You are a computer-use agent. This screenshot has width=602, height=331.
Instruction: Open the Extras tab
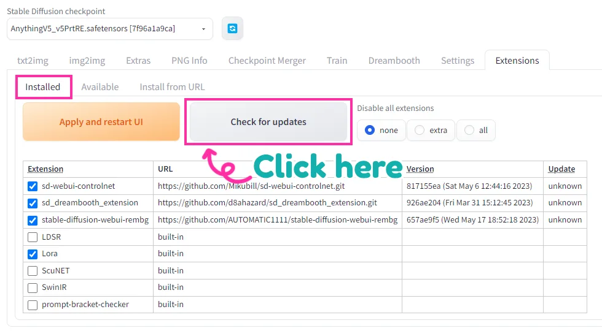point(138,61)
